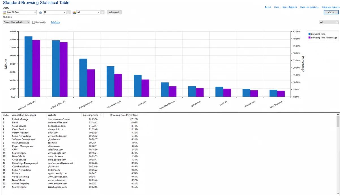Viewport: 340px width, 196px height.
Task: Select the outlook.office.com table cell
Action: [x=58, y=123]
